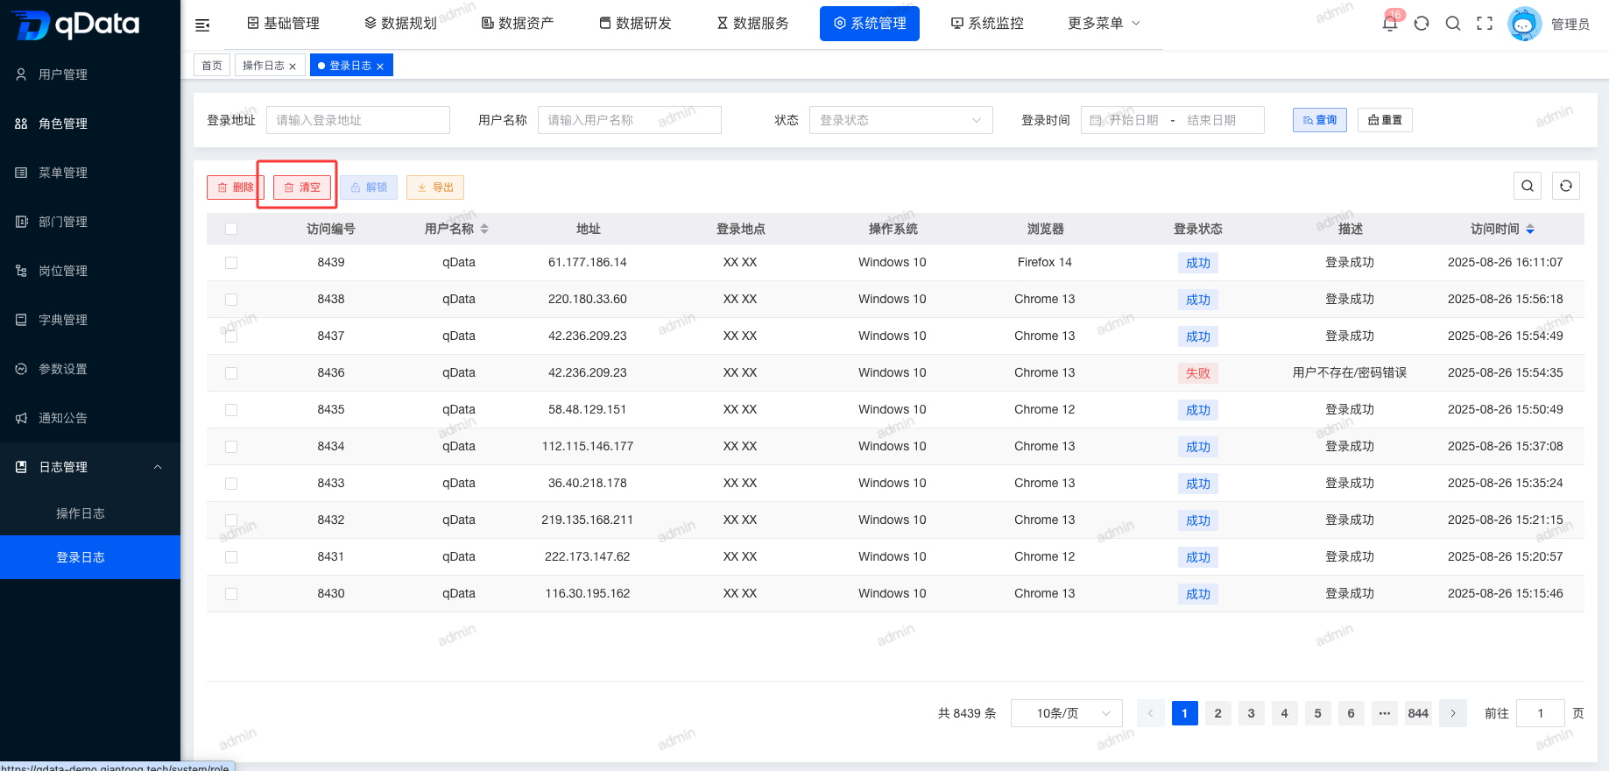Sort by 访问时间 column arrows

pyautogui.click(x=1530, y=229)
